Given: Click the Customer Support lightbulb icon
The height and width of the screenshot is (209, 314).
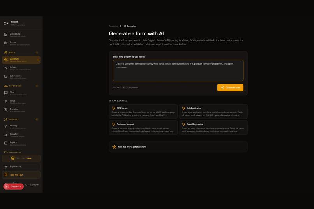Looking at the screenshot, I should (x=113, y=124).
